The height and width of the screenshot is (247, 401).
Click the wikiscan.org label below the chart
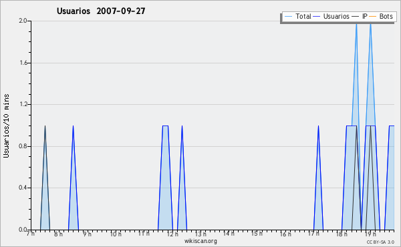click(200, 241)
